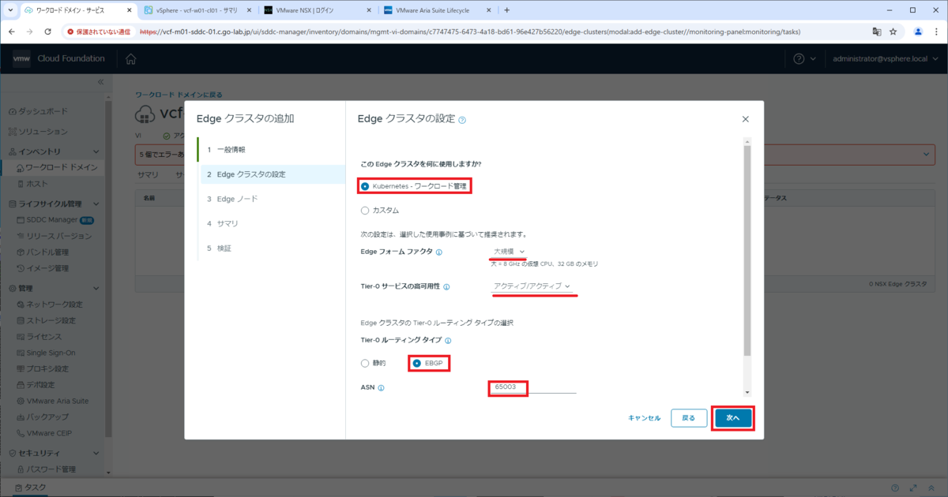Reload the page in the browser

tap(48, 32)
